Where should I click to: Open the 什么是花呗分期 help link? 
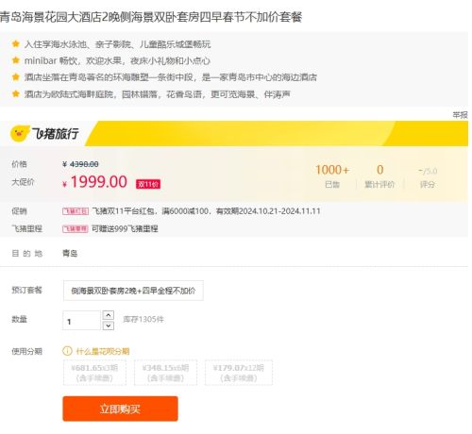[103, 351]
